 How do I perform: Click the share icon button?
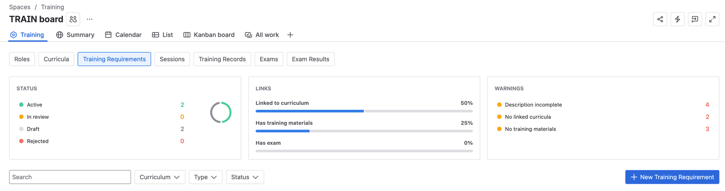[660, 19]
